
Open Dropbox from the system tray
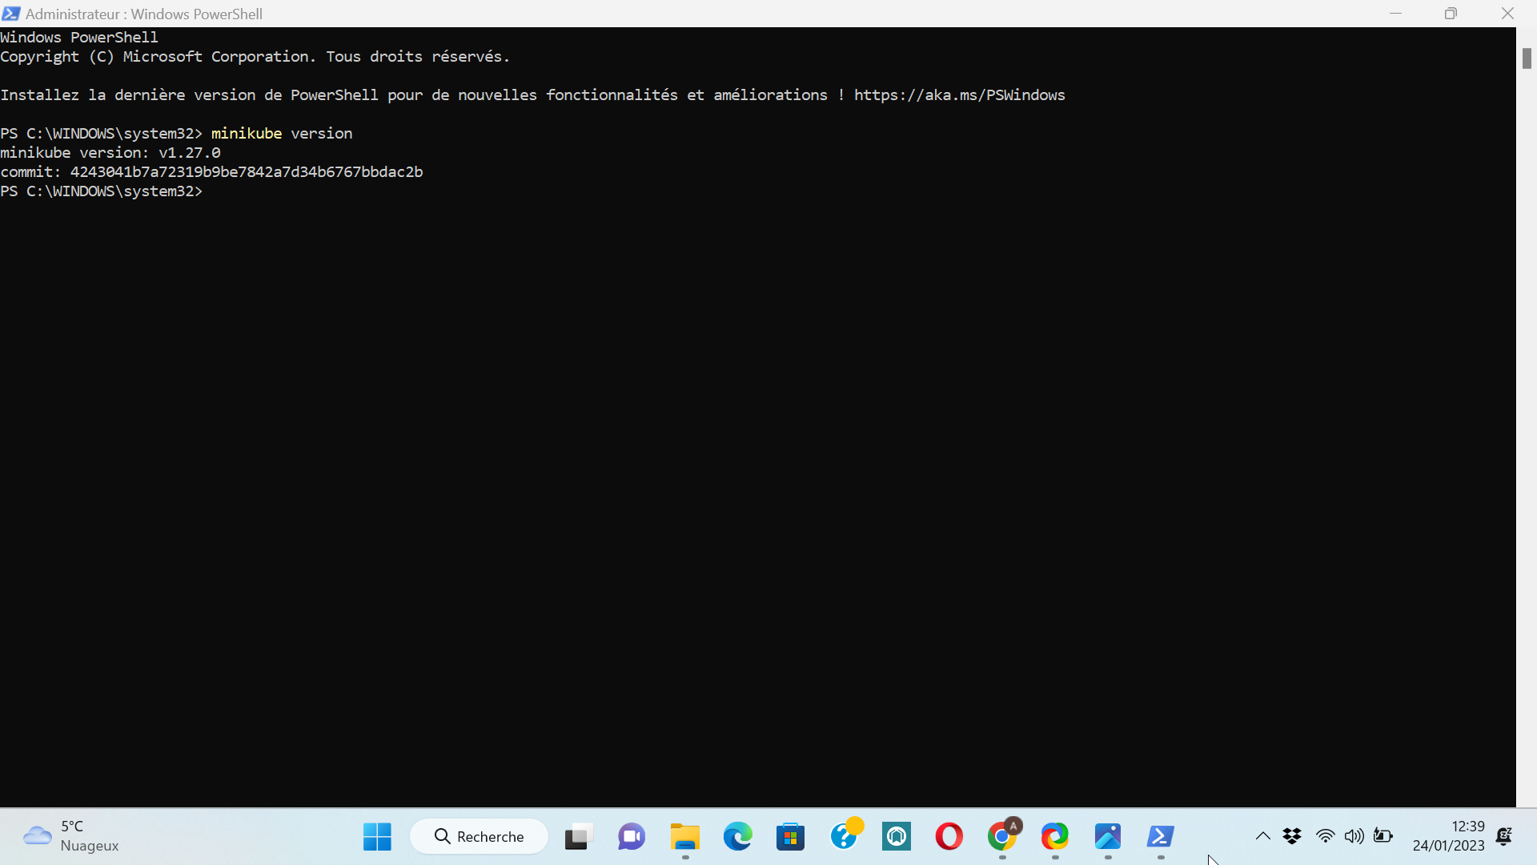(1292, 836)
